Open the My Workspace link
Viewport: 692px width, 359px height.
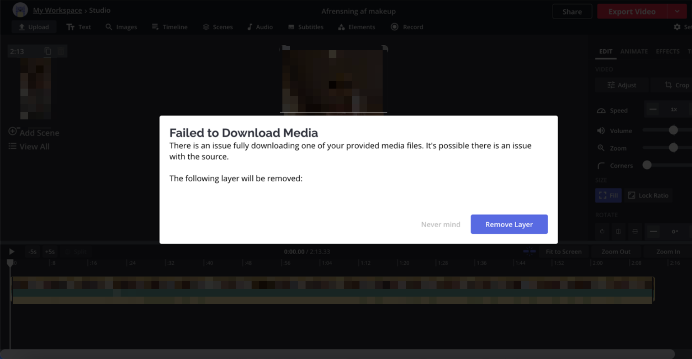[x=57, y=10]
